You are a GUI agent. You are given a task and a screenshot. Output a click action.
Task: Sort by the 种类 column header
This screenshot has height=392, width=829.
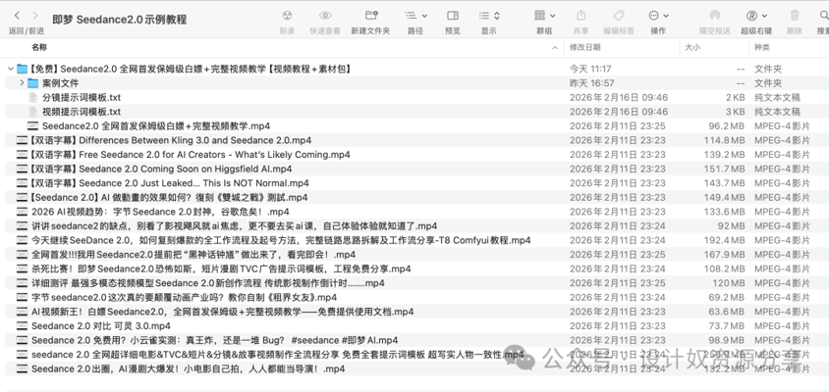pyautogui.click(x=762, y=47)
